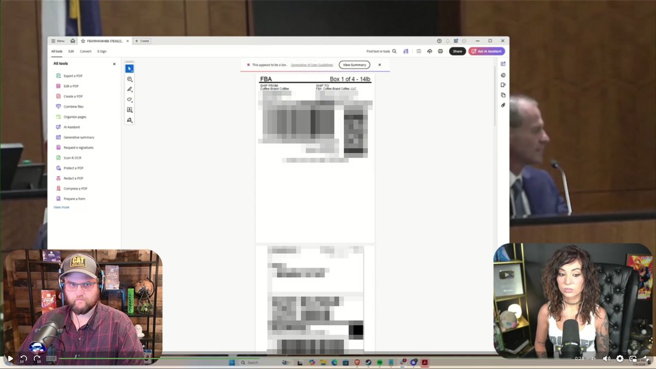The width and height of the screenshot is (656, 369).
Task: Select the arrow selection tool
Action: coord(130,69)
